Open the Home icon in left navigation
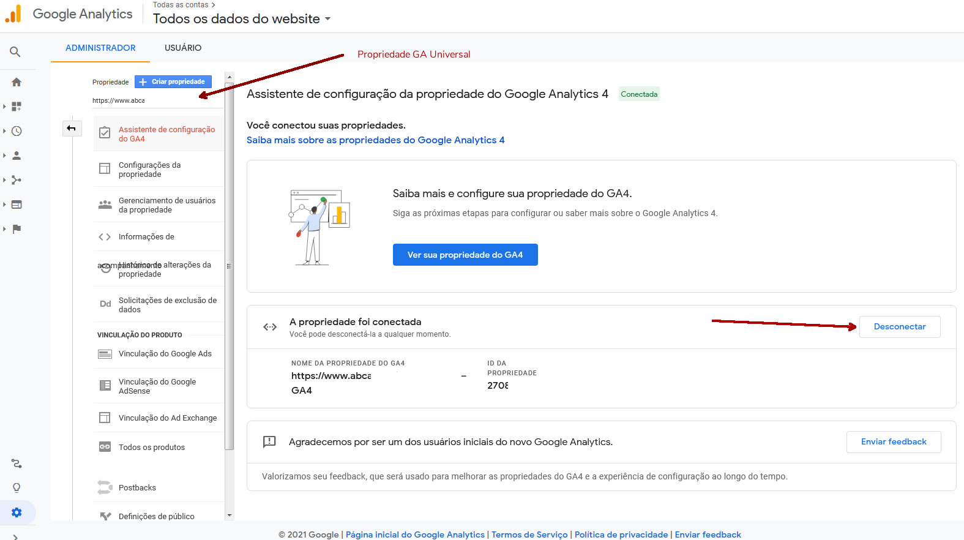Viewport: 964px width, 540px height. [x=17, y=82]
